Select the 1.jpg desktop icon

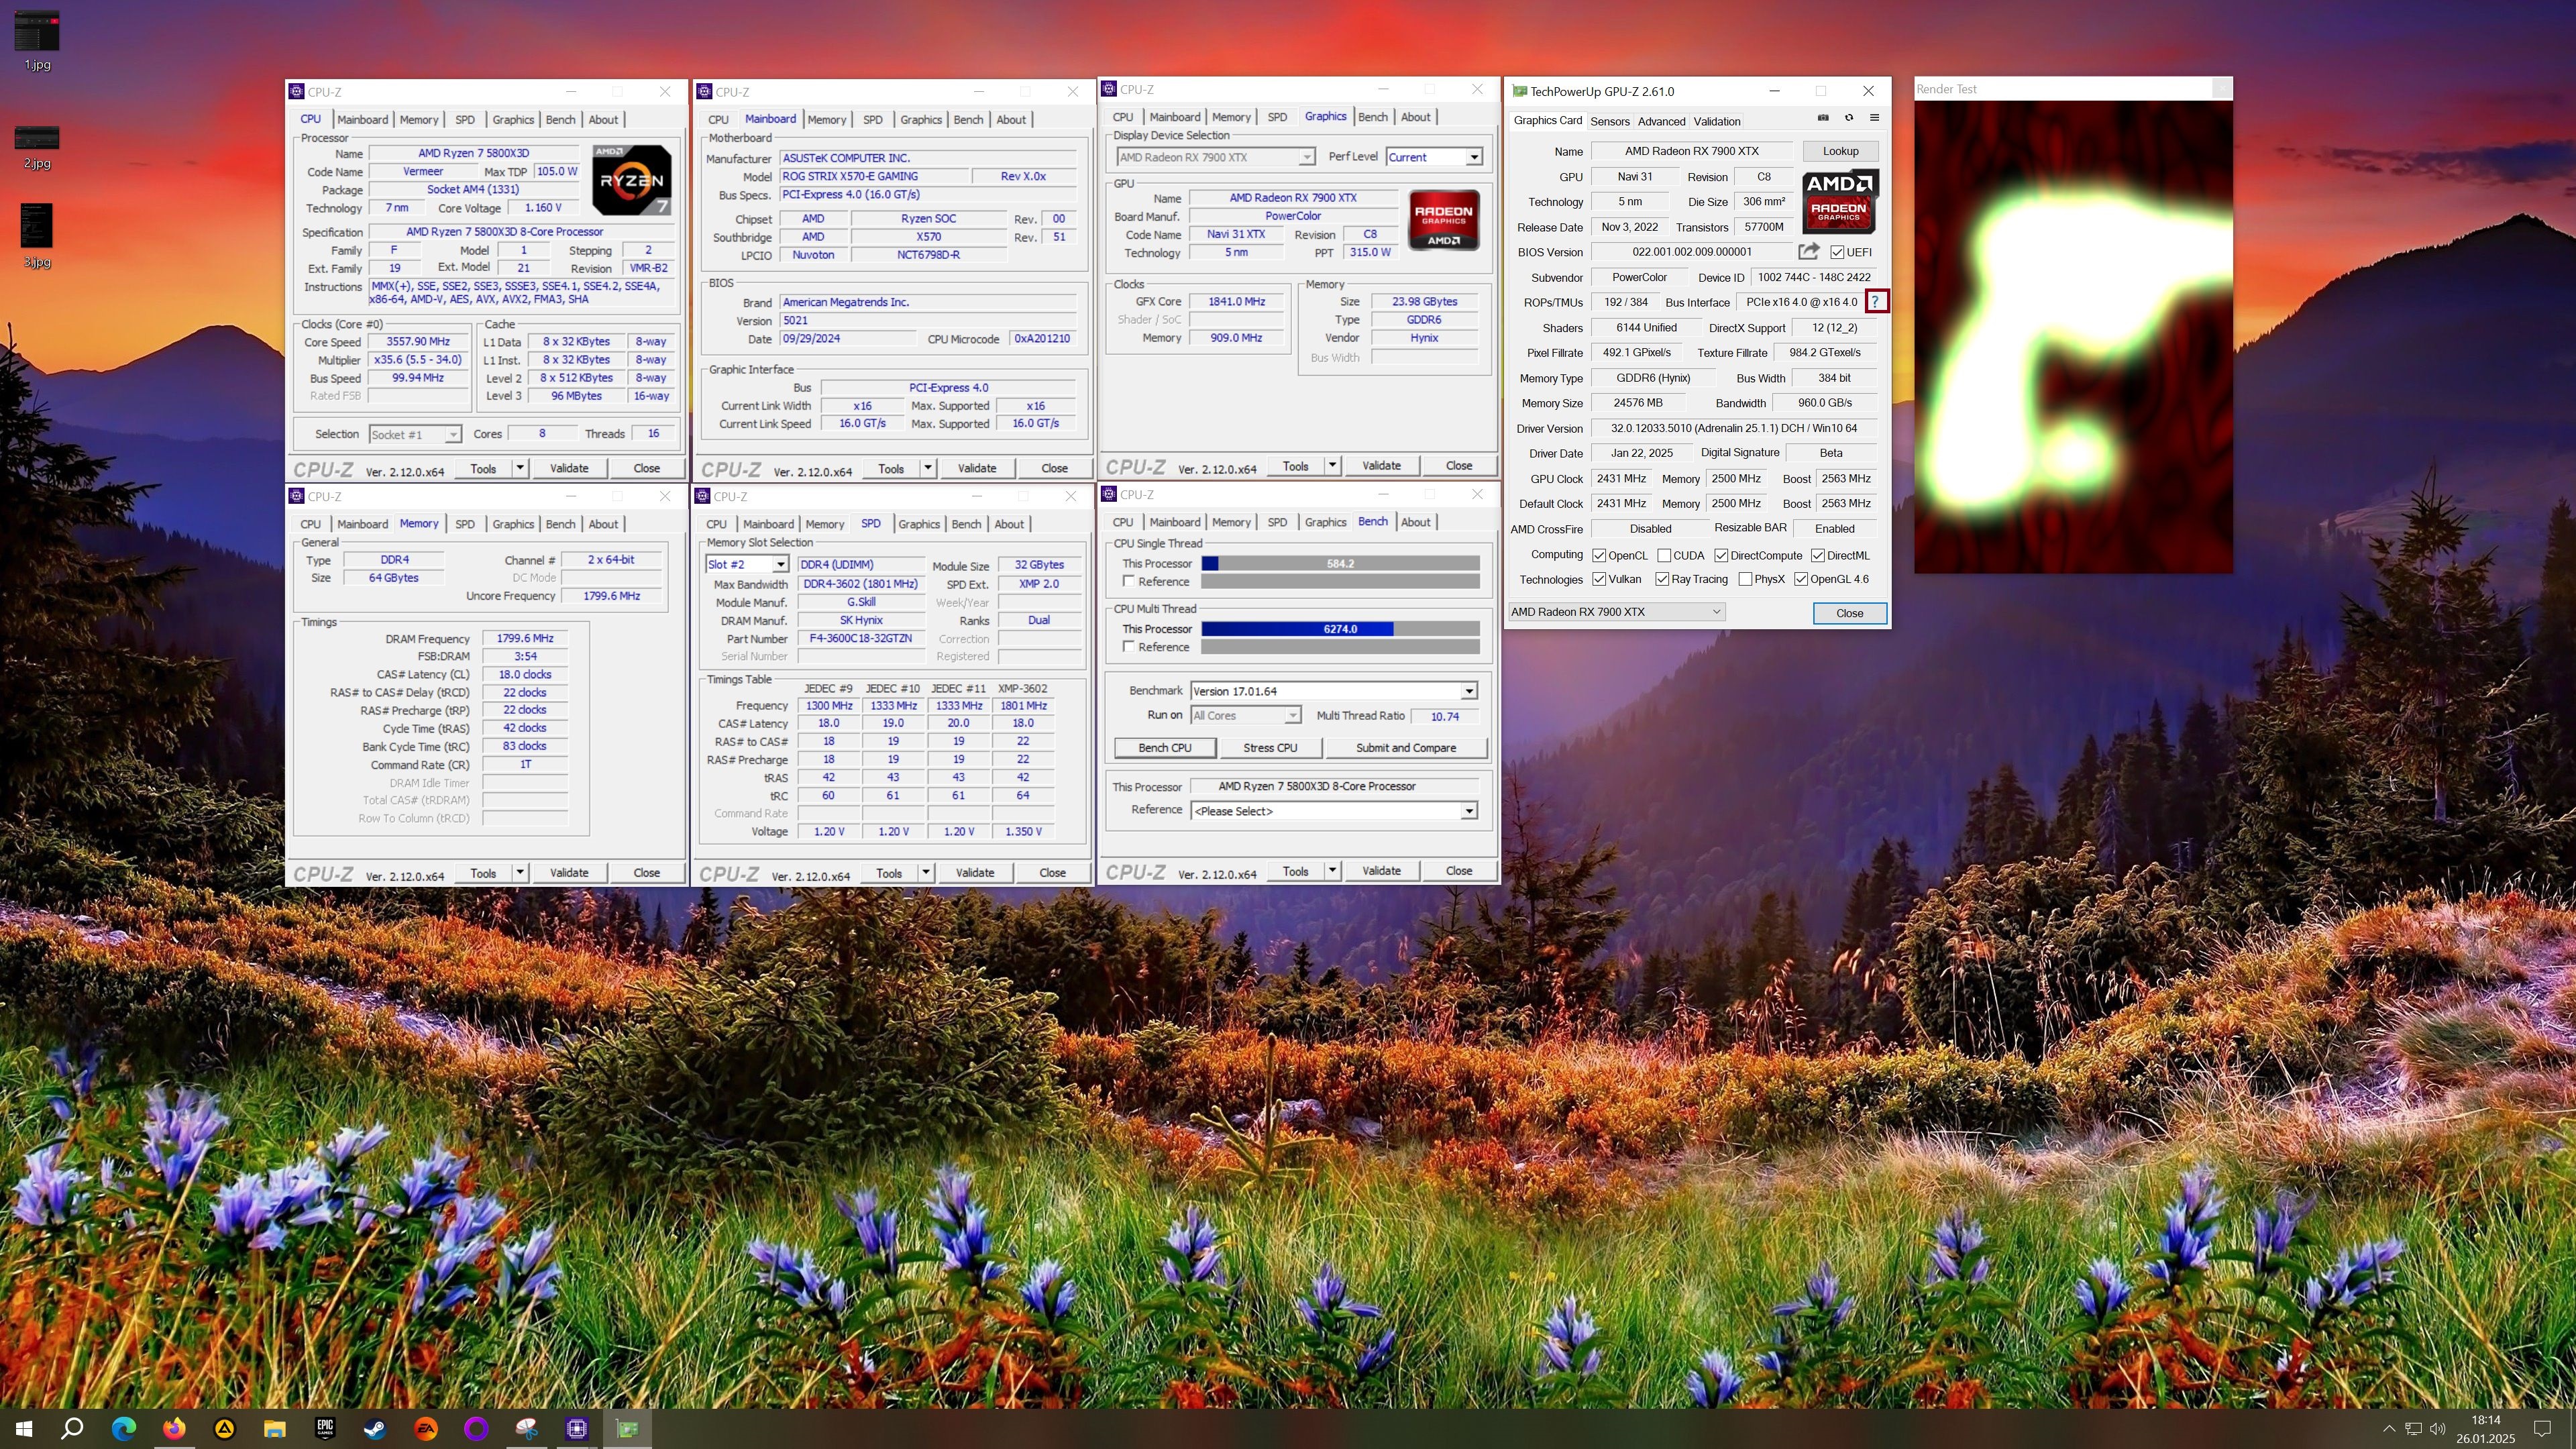coord(37,41)
